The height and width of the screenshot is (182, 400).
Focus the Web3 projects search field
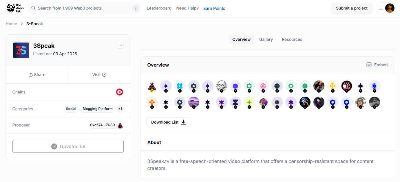85,8
